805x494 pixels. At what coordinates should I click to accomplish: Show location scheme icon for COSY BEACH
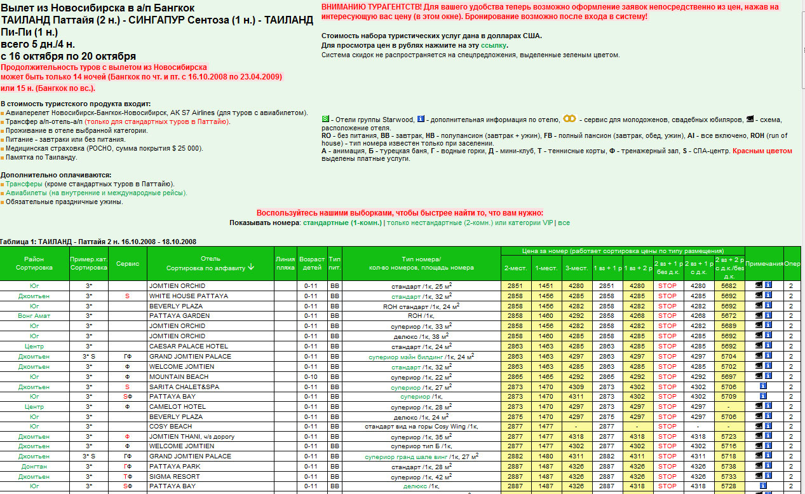pos(759,427)
